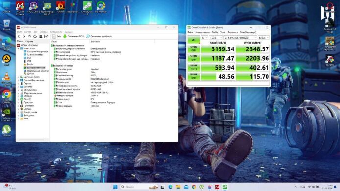Open the test count dropdown showing 5
Viewport: 340px width, 191px height.
pyautogui.click(x=204, y=38)
